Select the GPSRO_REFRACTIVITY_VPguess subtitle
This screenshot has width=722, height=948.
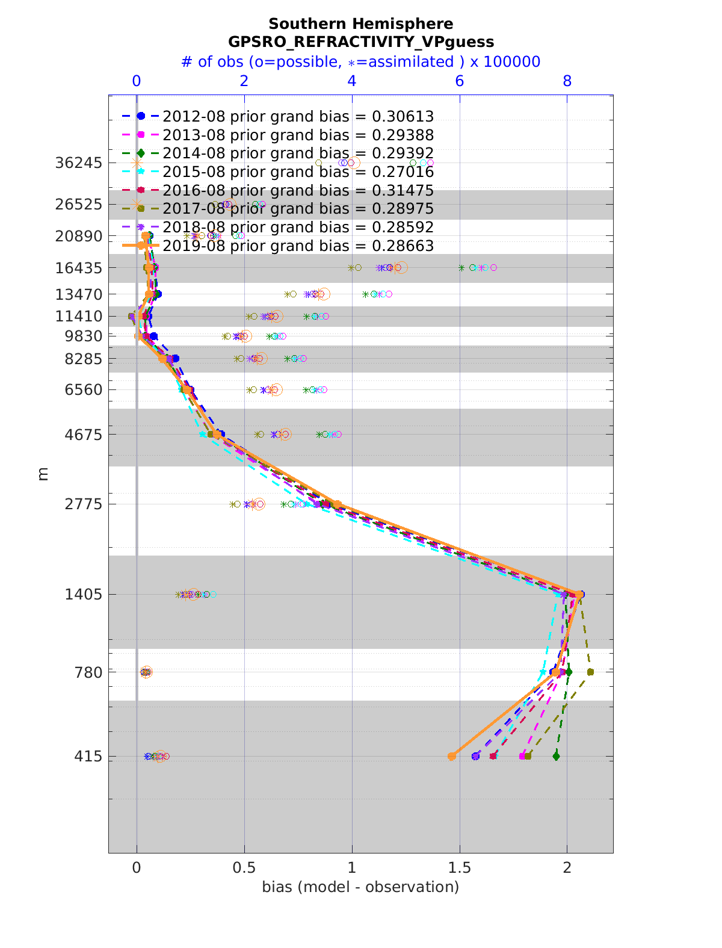361,42
